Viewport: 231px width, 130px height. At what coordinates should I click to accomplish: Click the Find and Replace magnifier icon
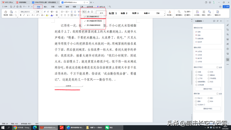(x=179, y=12)
